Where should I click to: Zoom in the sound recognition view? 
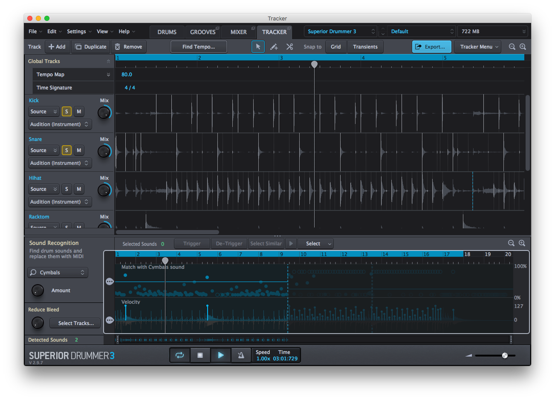point(522,243)
